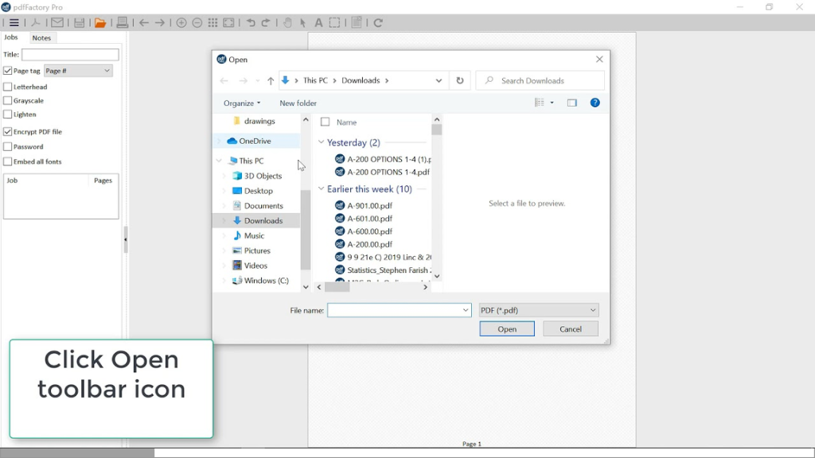Open the hamburger menu in pdfFactory toolbar
Screen dimensions: 815x458
pyautogui.click(x=14, y=23)
